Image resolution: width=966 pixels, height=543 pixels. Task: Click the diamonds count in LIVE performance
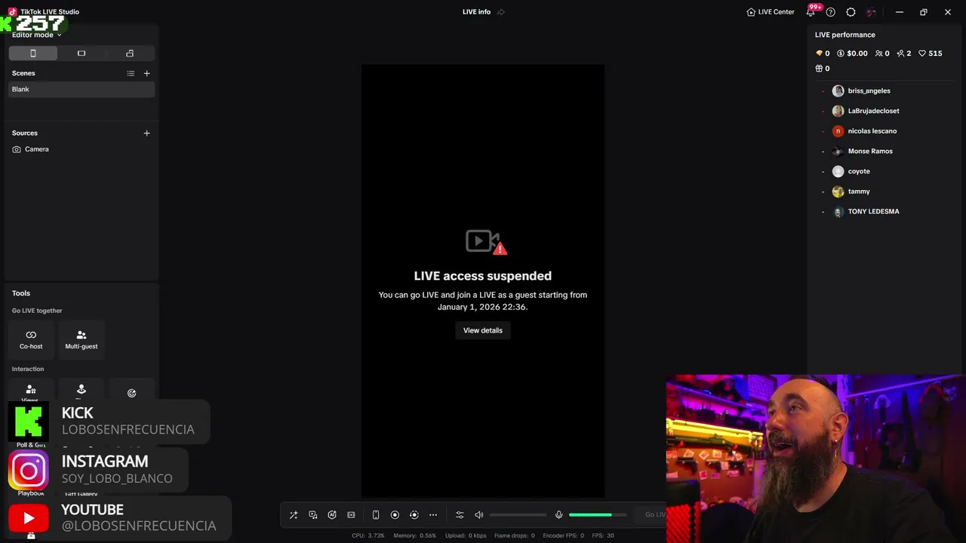(x=823, y=54)
